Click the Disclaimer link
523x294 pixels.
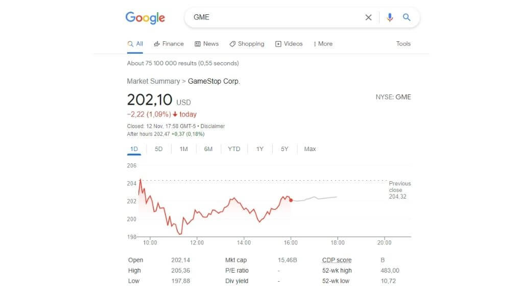212,126
